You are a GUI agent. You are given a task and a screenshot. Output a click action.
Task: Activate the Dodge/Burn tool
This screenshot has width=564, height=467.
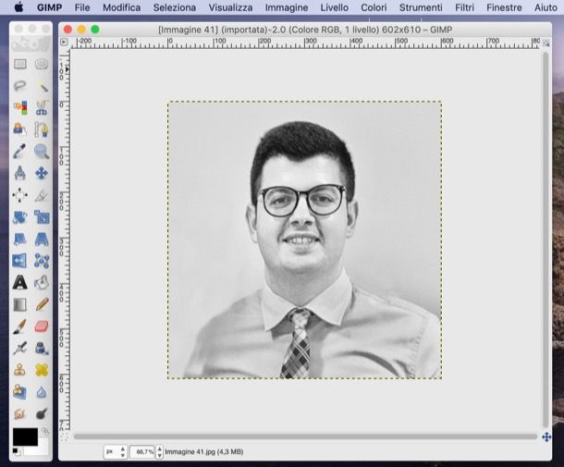[x=42, y=413]
